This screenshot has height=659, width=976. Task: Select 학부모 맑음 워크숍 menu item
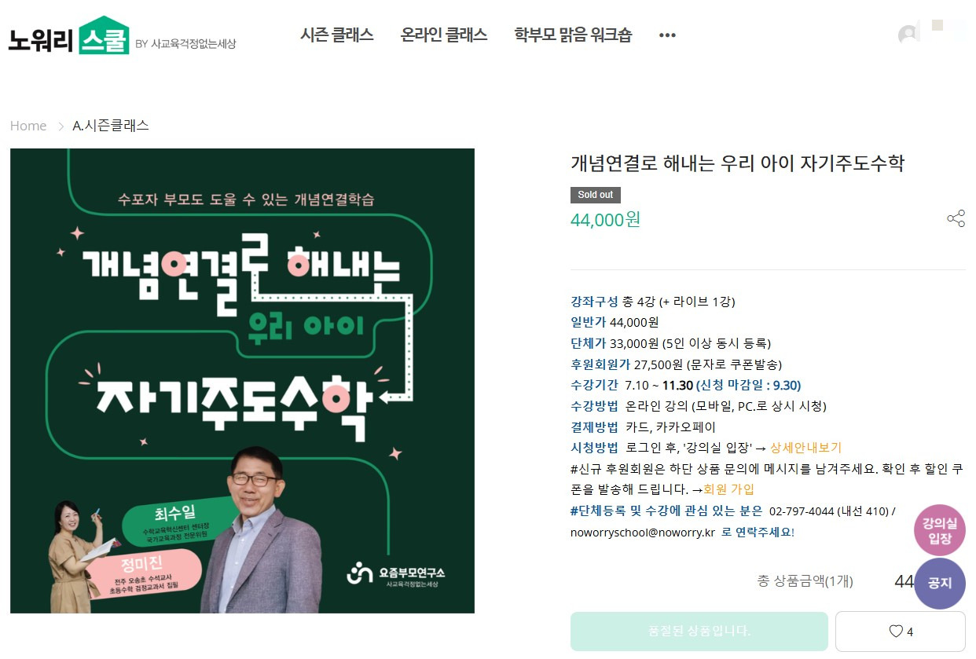point(573,35)
